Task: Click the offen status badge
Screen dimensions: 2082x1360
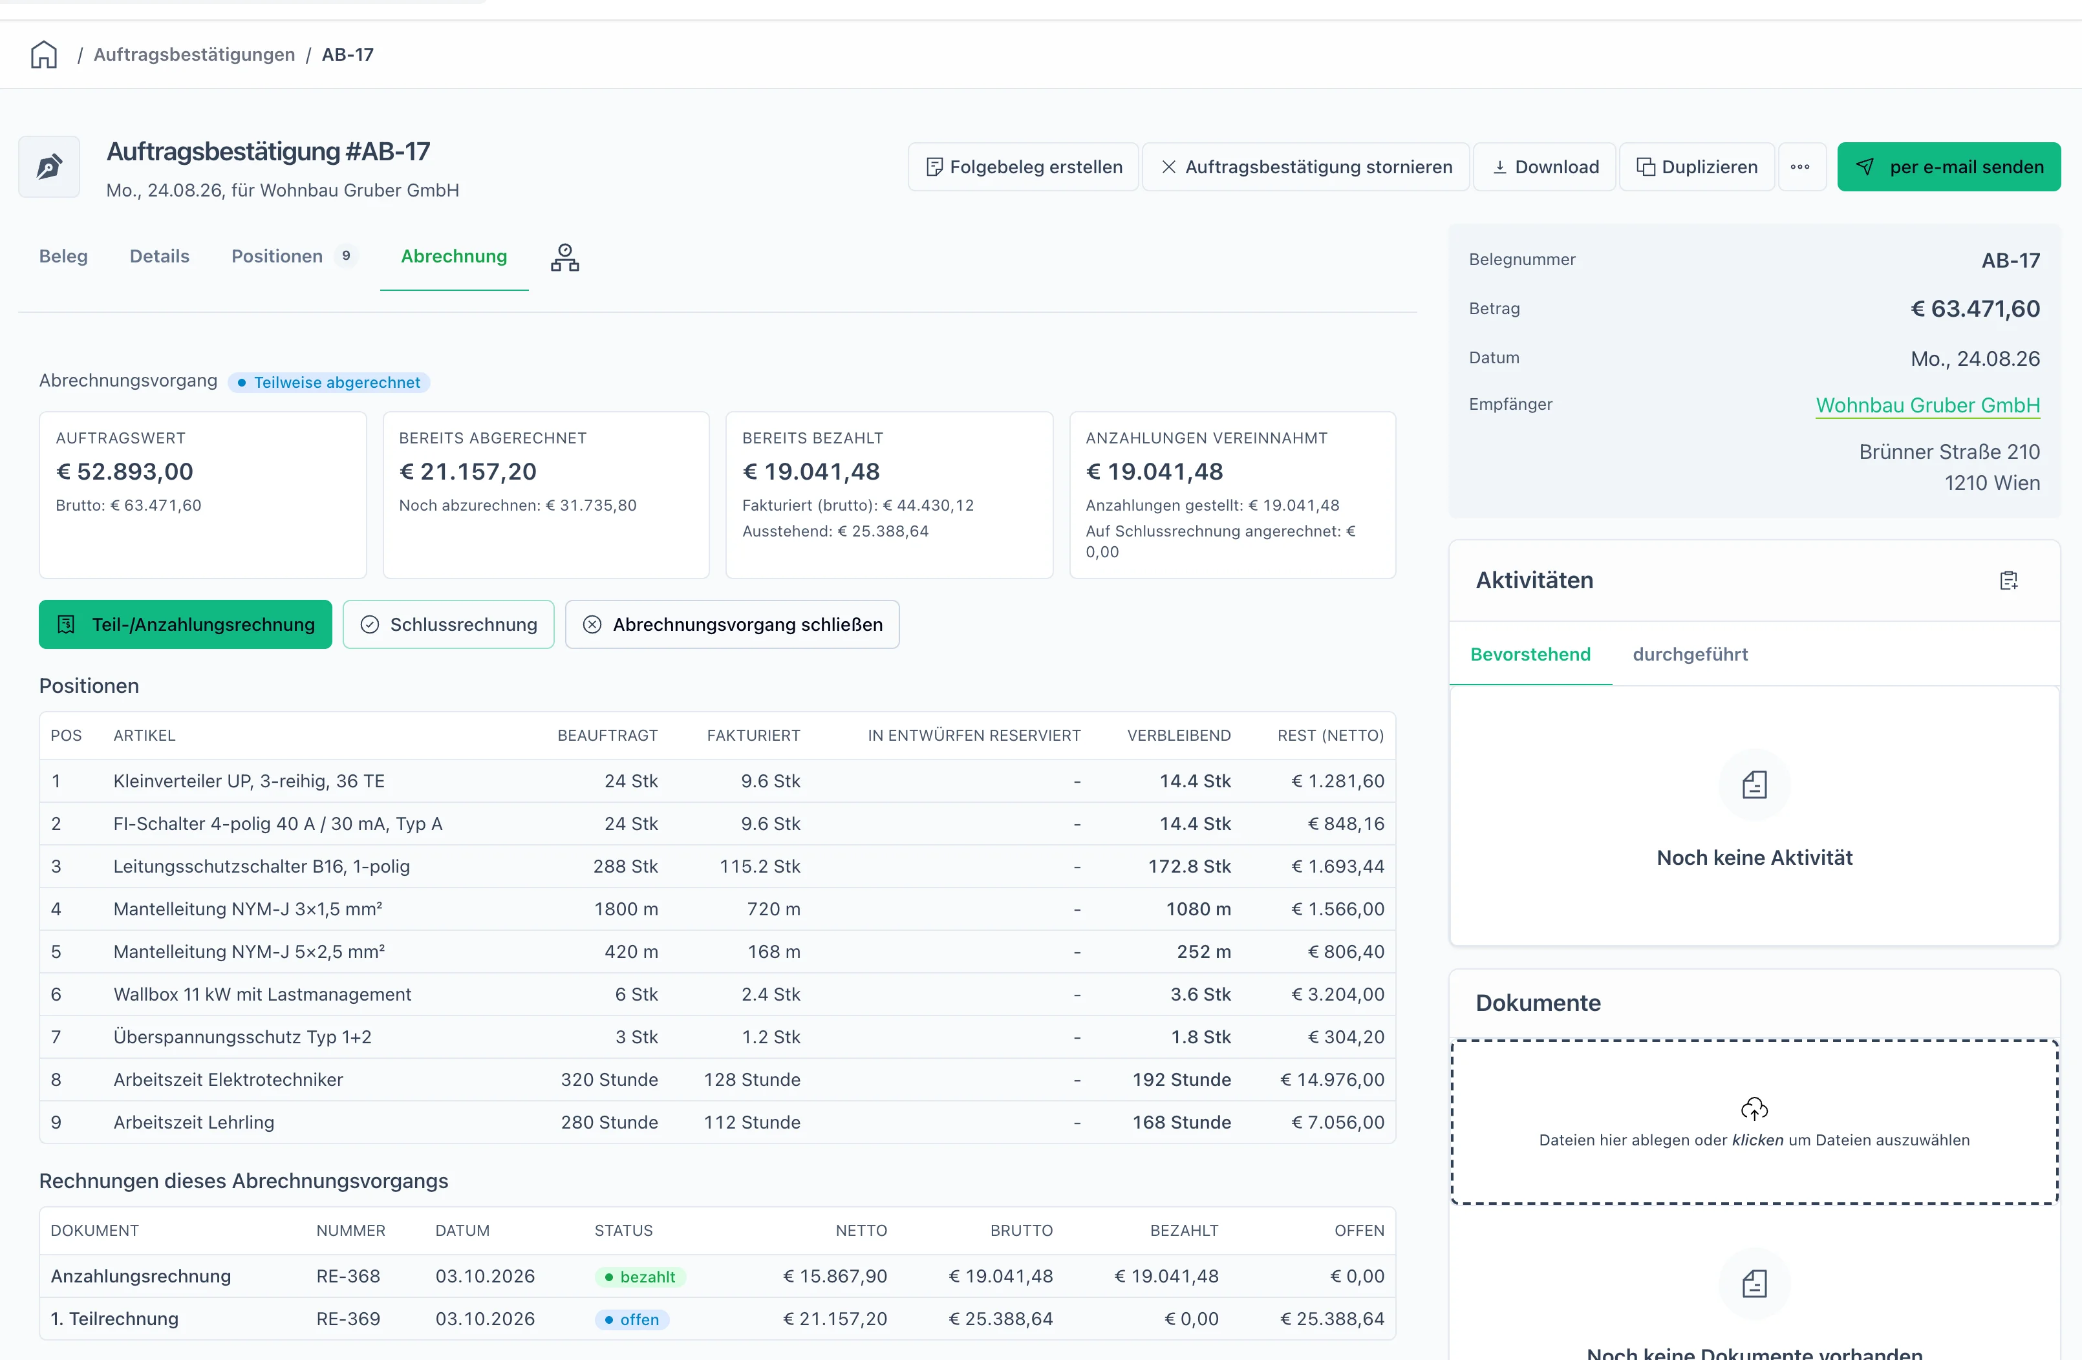Action: point(632,1320)
